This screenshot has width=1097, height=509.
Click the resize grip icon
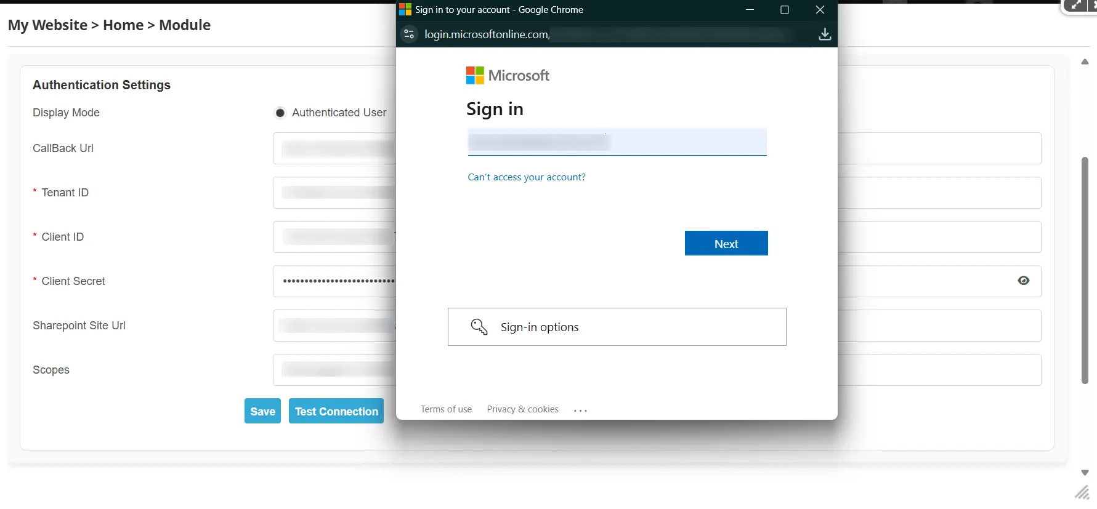[1082, 492]
